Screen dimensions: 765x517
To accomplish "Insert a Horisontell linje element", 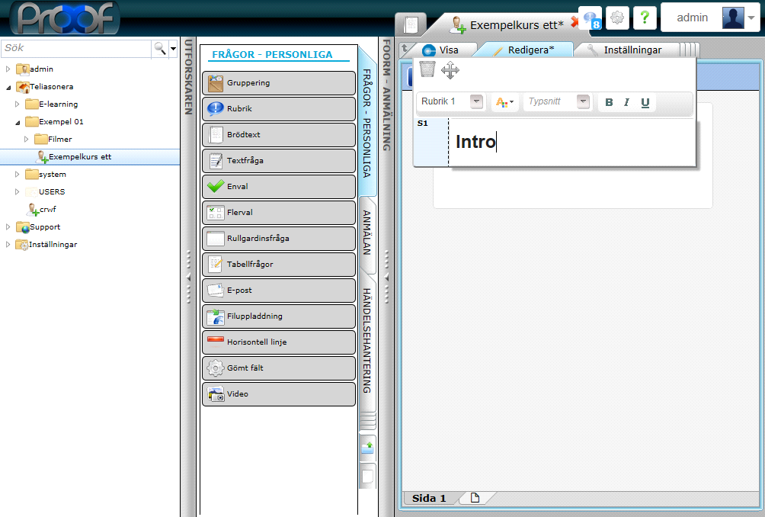I will click(278, 342).
